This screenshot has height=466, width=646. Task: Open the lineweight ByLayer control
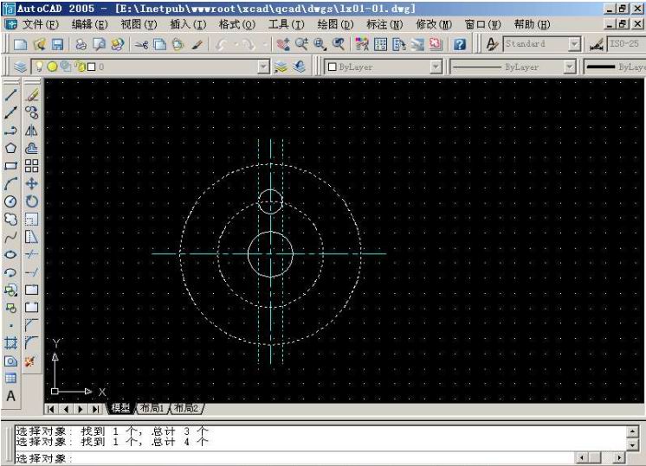[x=615, y=67]
